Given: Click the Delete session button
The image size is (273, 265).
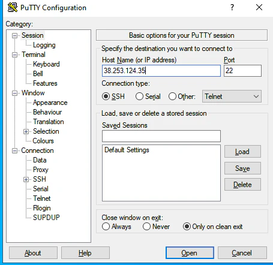Looking at the screenshot, I should pyautogui.click(x=242, y=185).
